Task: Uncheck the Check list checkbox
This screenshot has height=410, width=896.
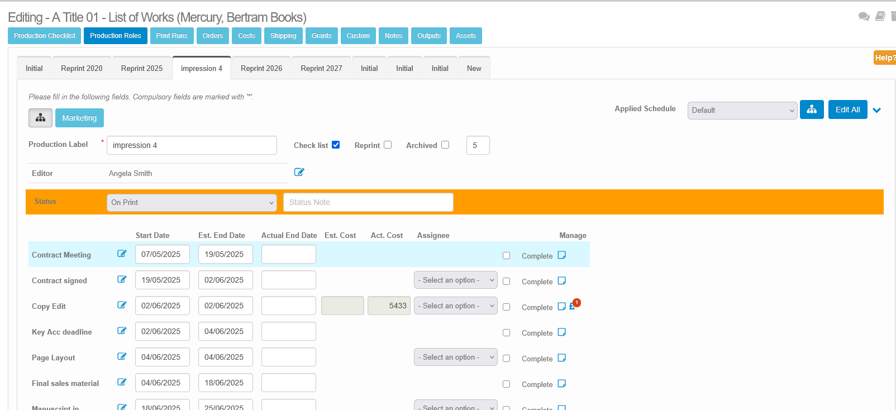Action: point(336,145)
